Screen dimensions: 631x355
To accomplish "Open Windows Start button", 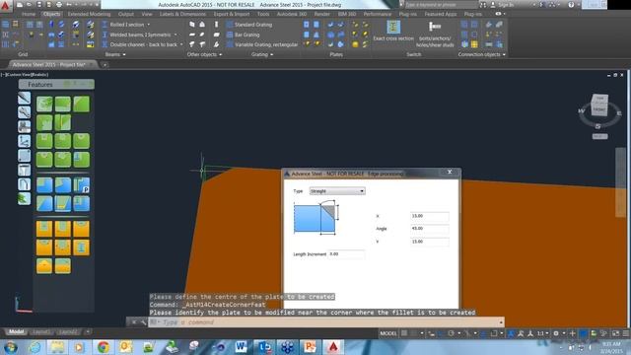I will [x=11, y=347].
